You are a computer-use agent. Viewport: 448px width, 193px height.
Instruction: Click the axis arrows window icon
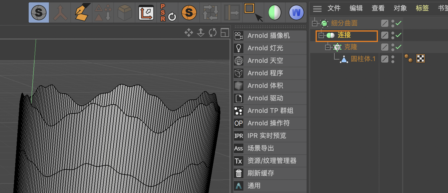(x=146, y=13)
